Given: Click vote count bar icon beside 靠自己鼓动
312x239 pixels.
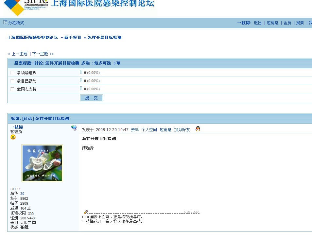Looking at the screenshot, I should [80, 80].
